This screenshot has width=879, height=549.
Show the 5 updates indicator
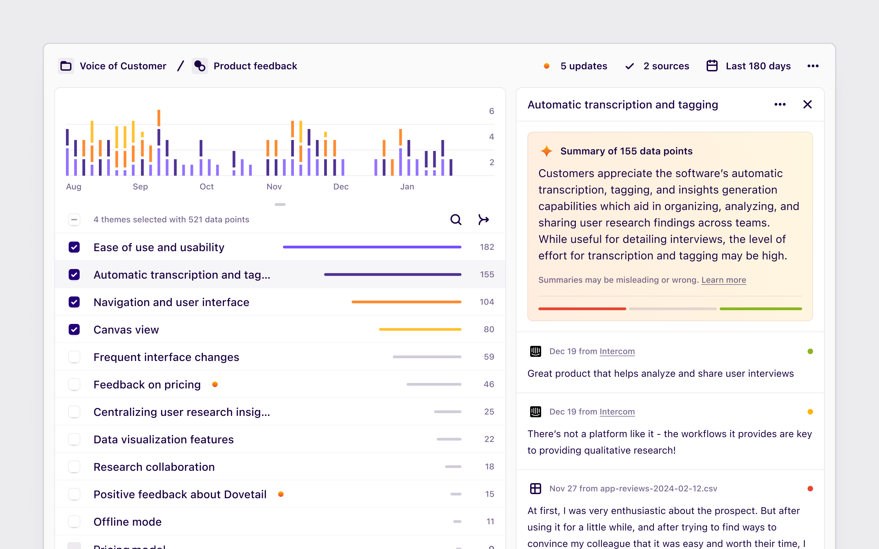coord(583,66)
